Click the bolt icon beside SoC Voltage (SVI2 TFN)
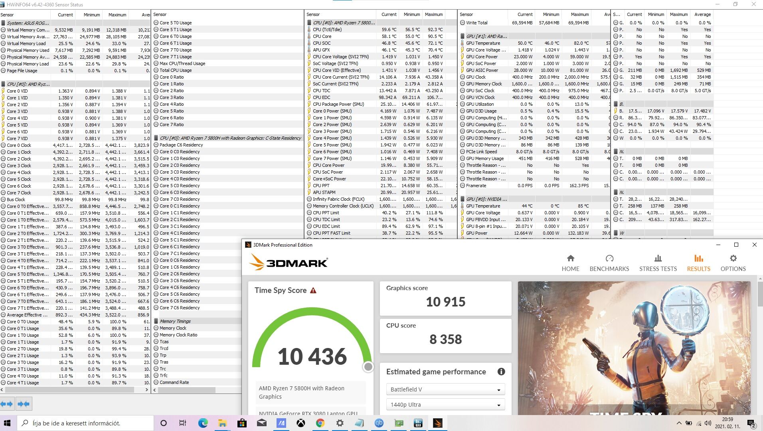Screen dimensions: 763x431 309,63
